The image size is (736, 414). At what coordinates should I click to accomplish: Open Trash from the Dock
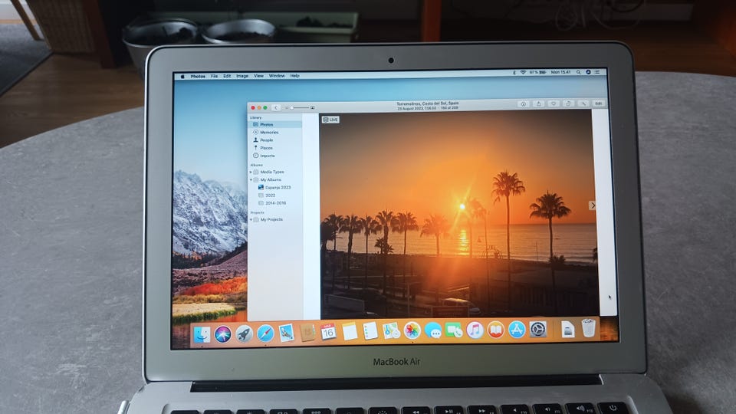pyautogui.click(x=588, y=327)
